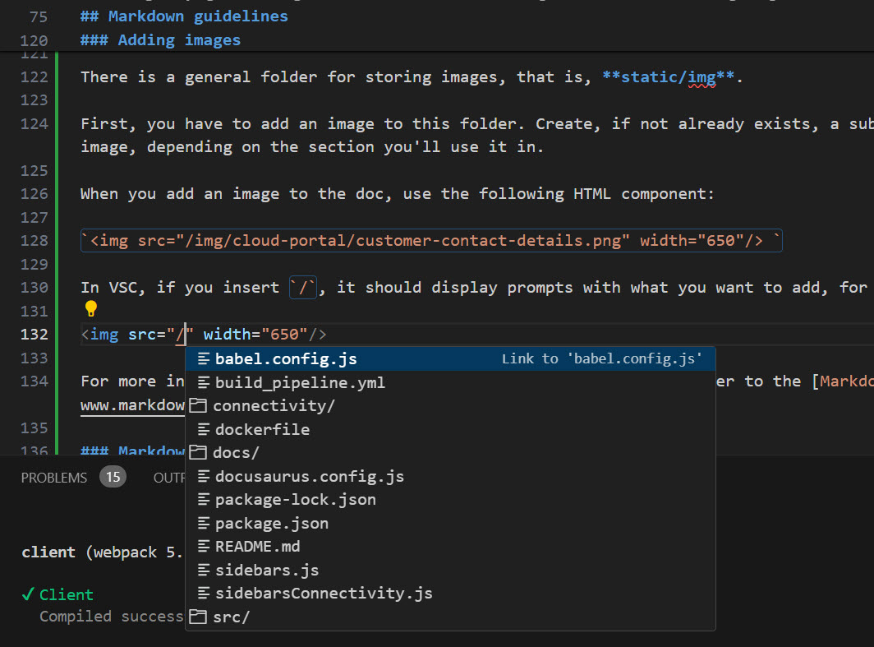Click the folder icon beside connectivity/
Screen dimensions: 874x647
point(198,405)
